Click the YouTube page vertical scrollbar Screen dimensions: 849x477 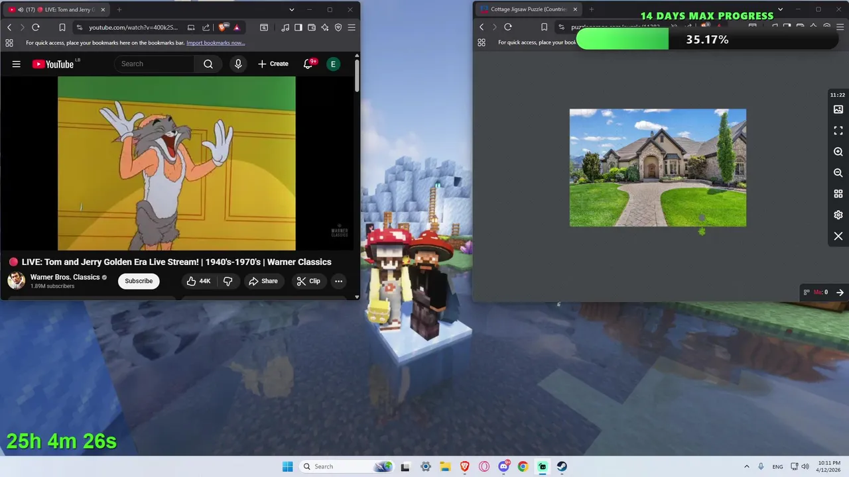click(x=357, y=76)
